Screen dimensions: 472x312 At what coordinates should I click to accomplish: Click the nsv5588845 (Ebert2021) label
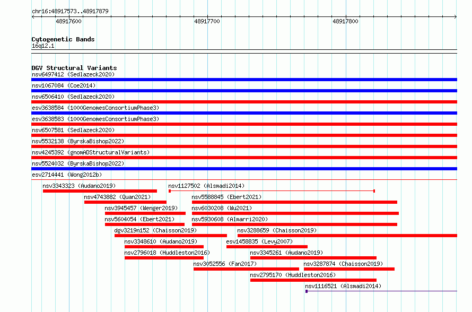pyautogui.click(x=226, y=197)
